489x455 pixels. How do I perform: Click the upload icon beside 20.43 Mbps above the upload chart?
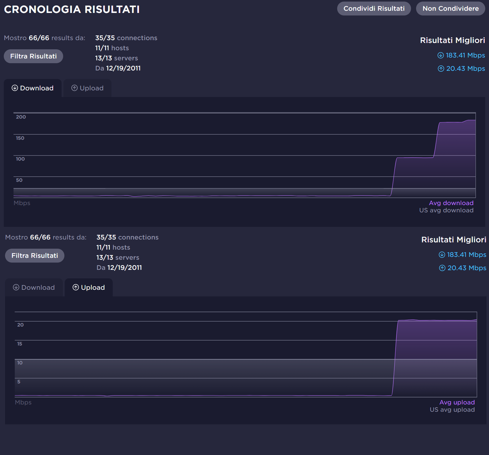click(442, 268)
